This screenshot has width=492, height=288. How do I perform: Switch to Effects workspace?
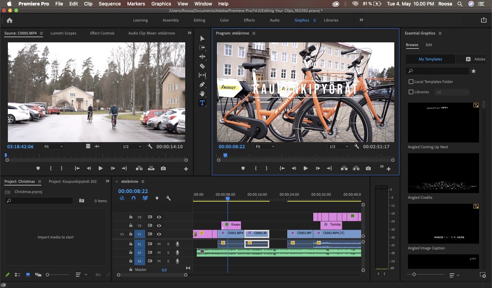[249, 20]
